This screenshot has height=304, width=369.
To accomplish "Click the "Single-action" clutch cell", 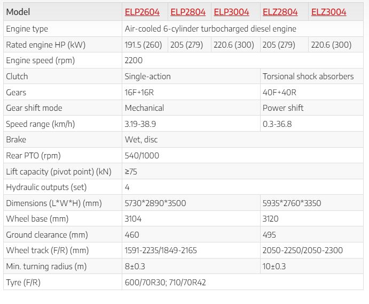I will [x=148, y=77].
